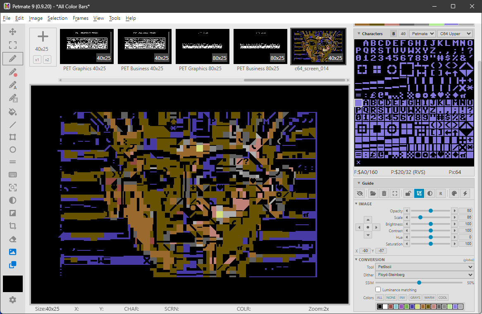
Task: Delete guide image with trash icon
Action: pos(384,193)
